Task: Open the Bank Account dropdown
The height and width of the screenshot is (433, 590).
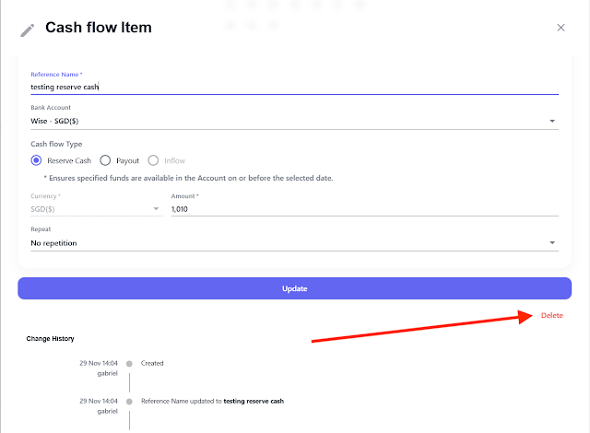Action: pyautogui.click(x=293, y=121)
